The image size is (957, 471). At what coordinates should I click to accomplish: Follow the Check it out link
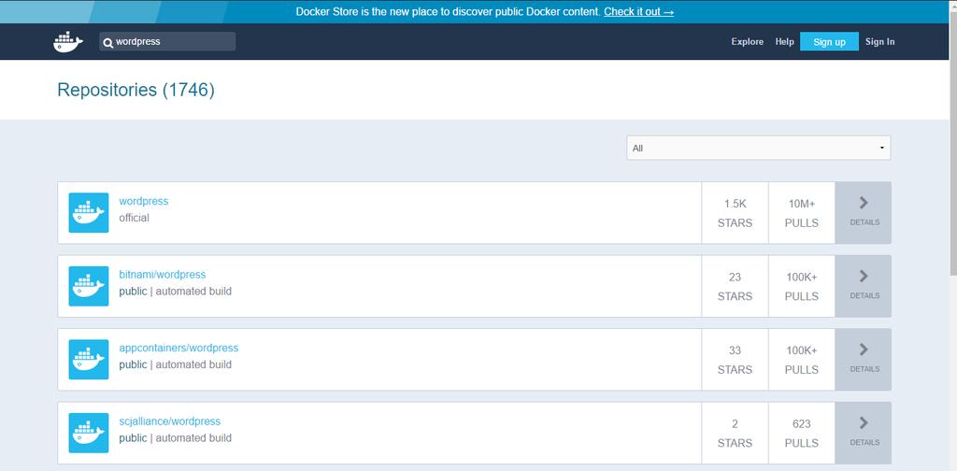(639, 11)
